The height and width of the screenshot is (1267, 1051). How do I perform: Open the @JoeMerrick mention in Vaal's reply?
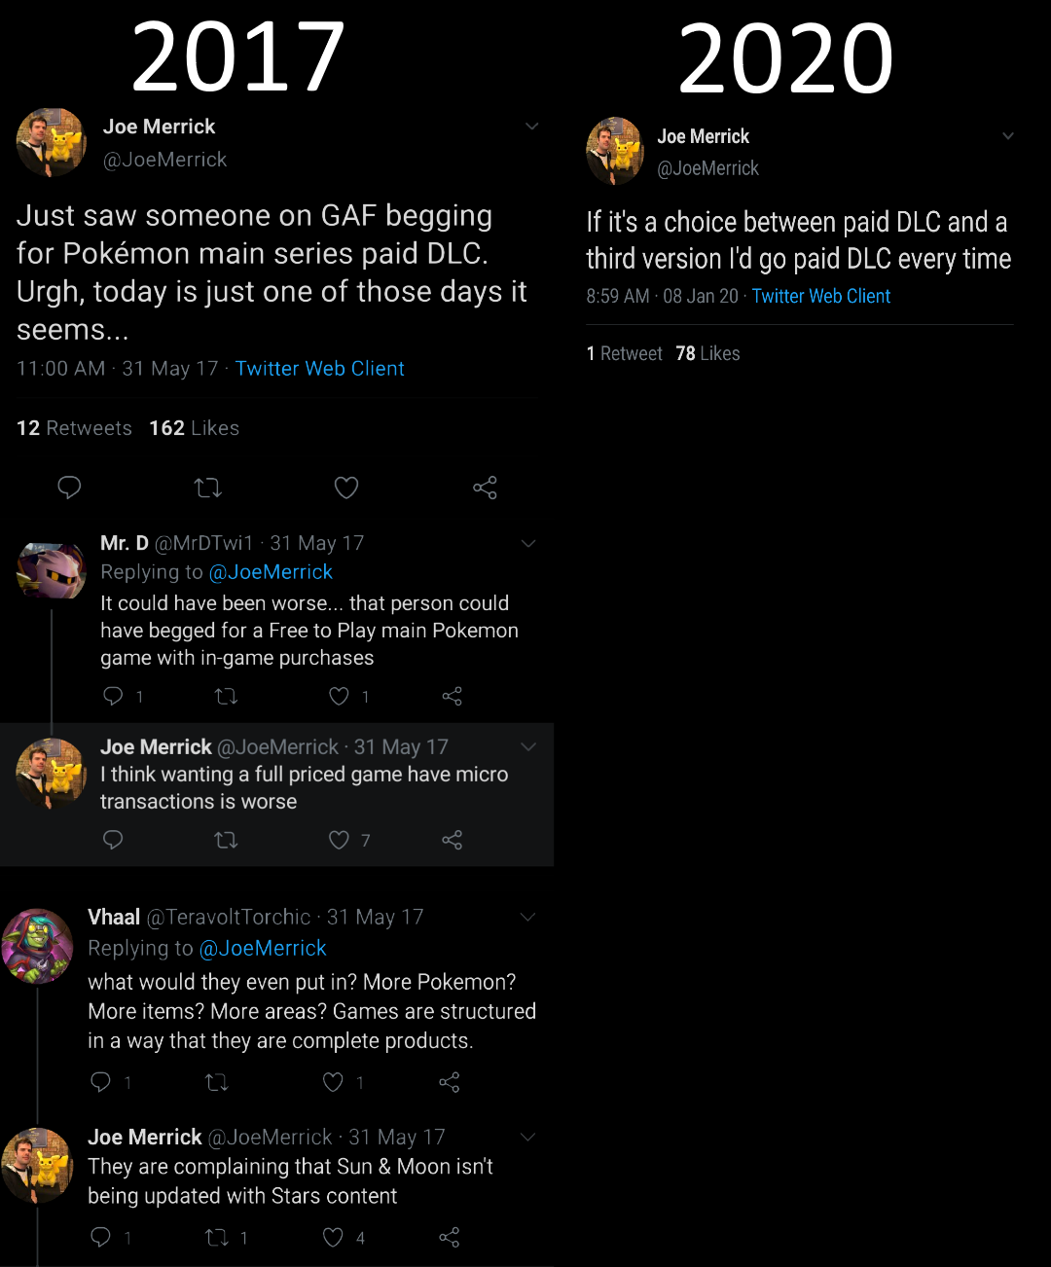pyautogui.click(x=263, y=948)
